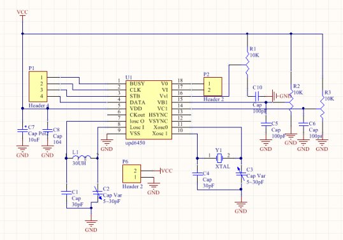
Task: Select the L1 30UH inductor symbol
Action: tap(82, 157)
